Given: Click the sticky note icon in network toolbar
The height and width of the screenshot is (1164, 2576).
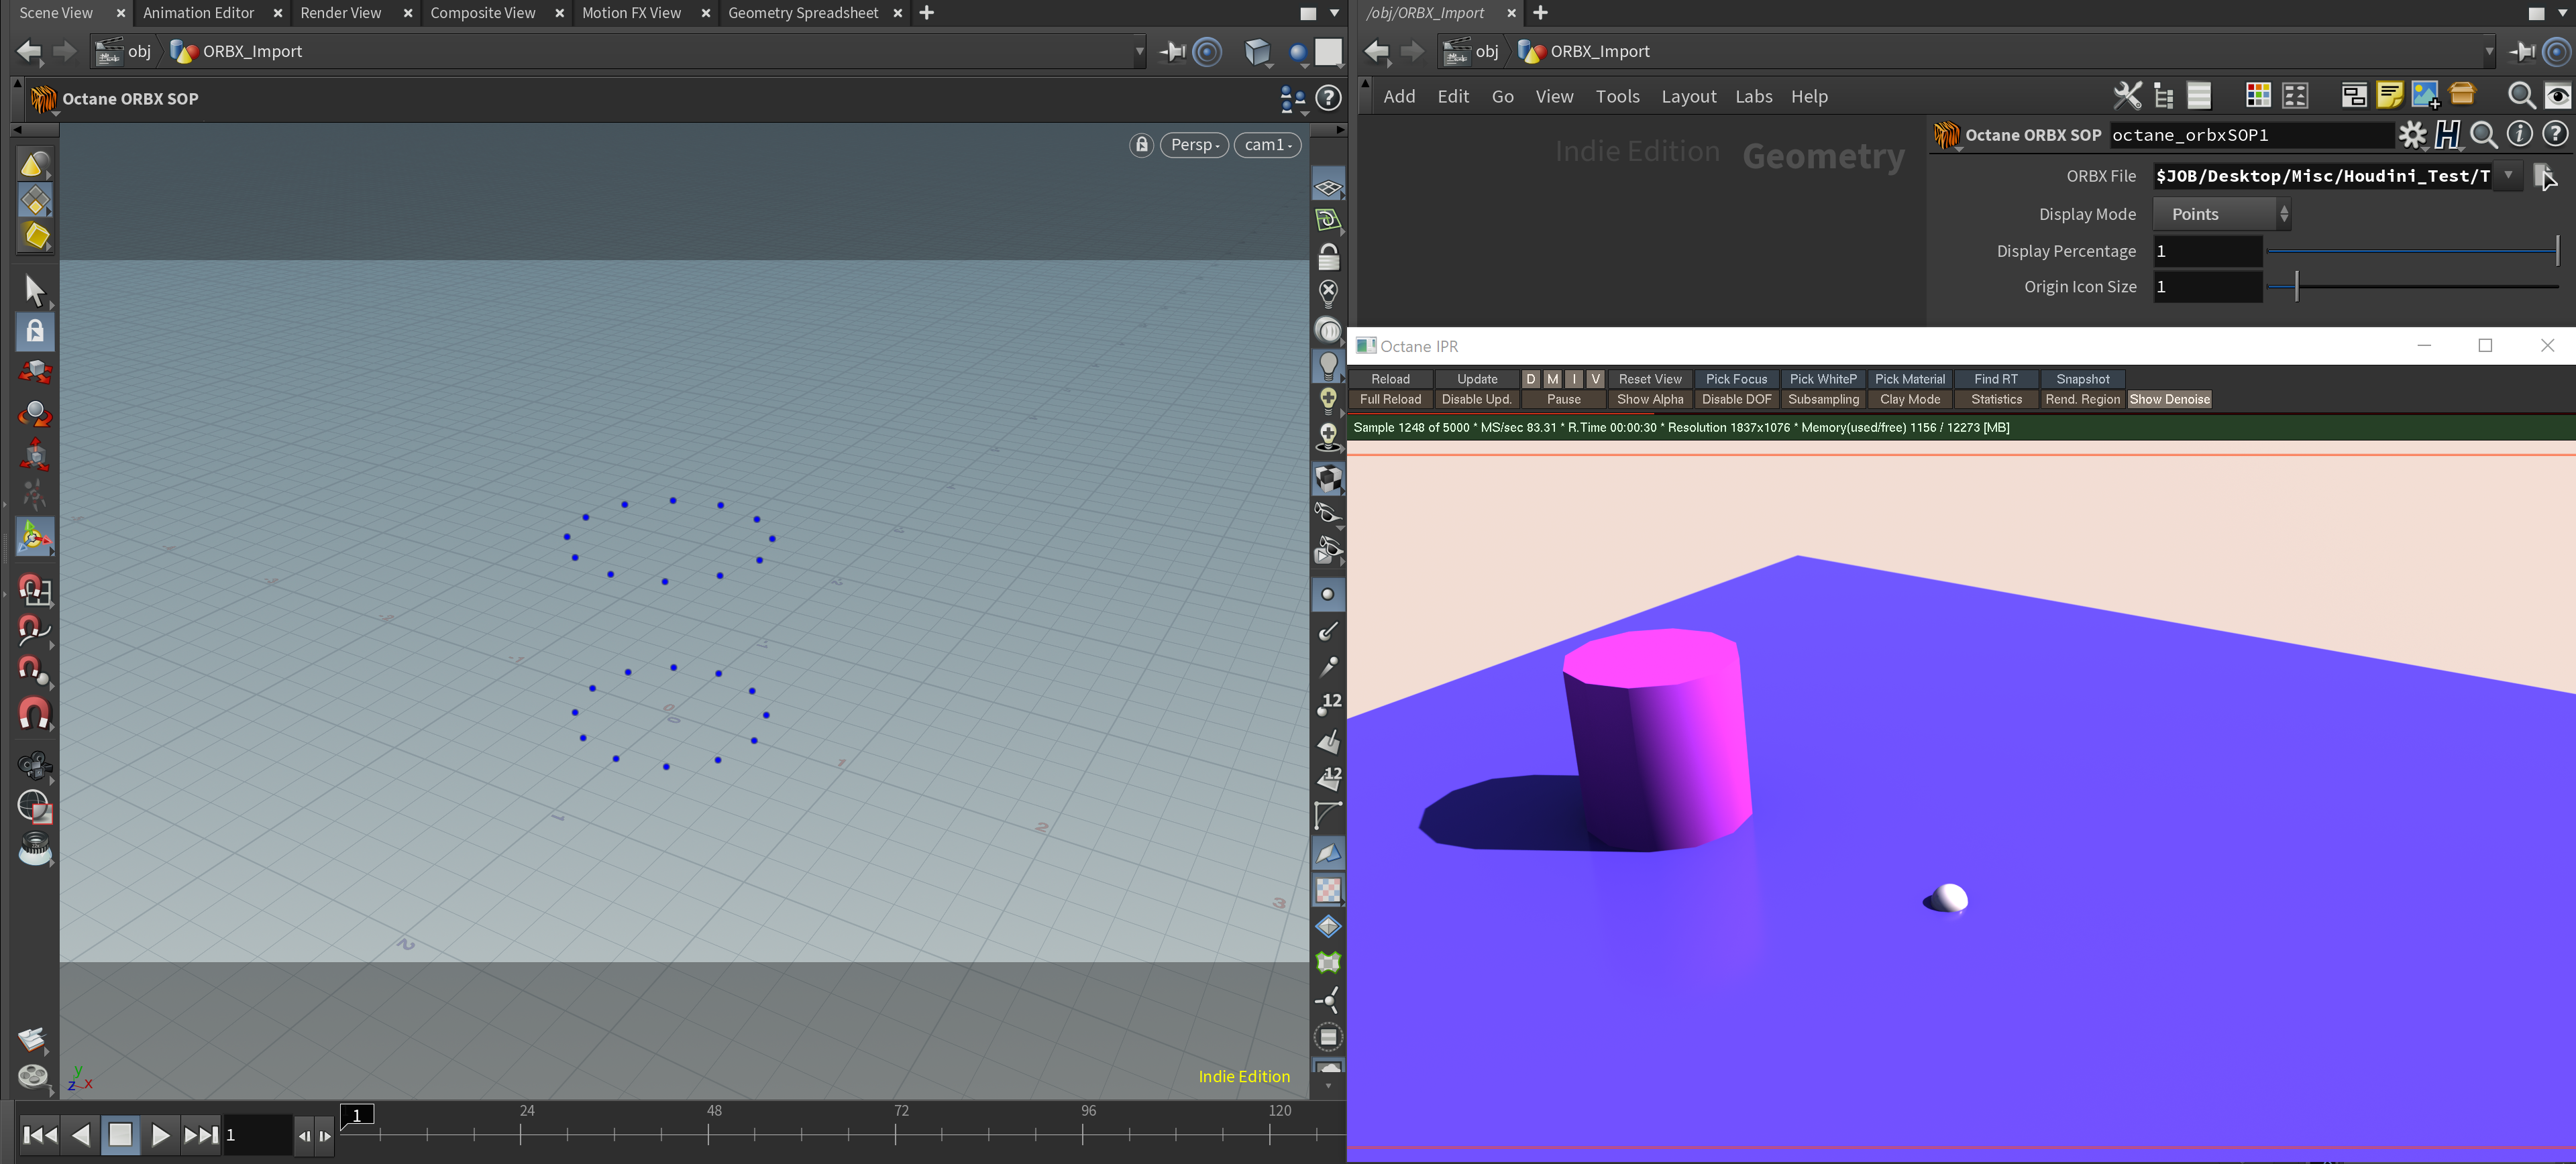Looking at the screenshot, I should (2389, 96).
